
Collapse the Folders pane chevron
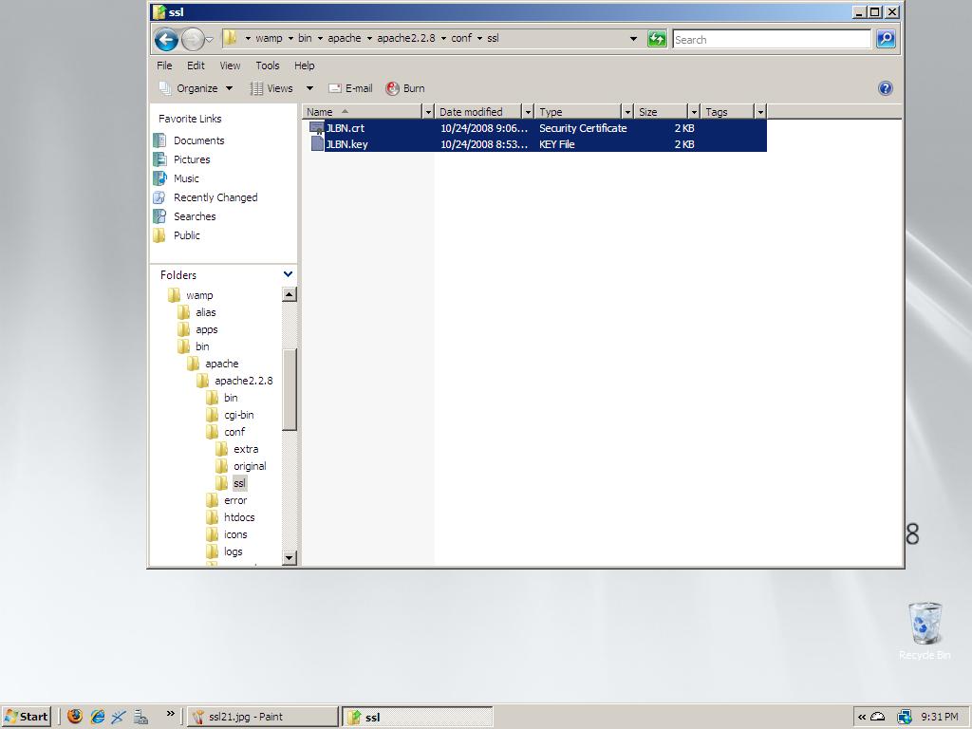pos(289,274)
